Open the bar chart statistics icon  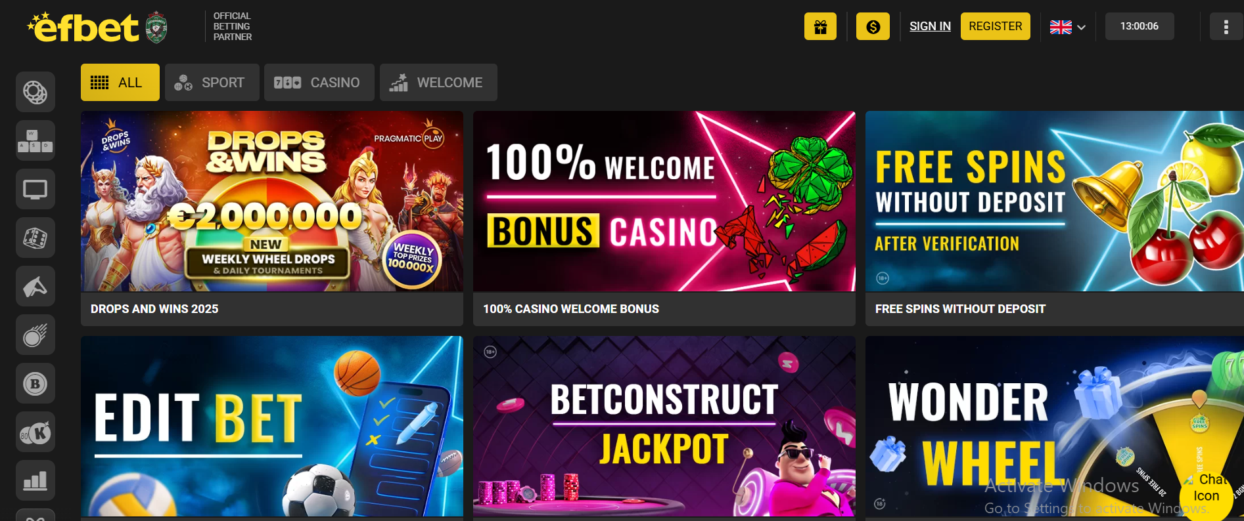[35, 480]
